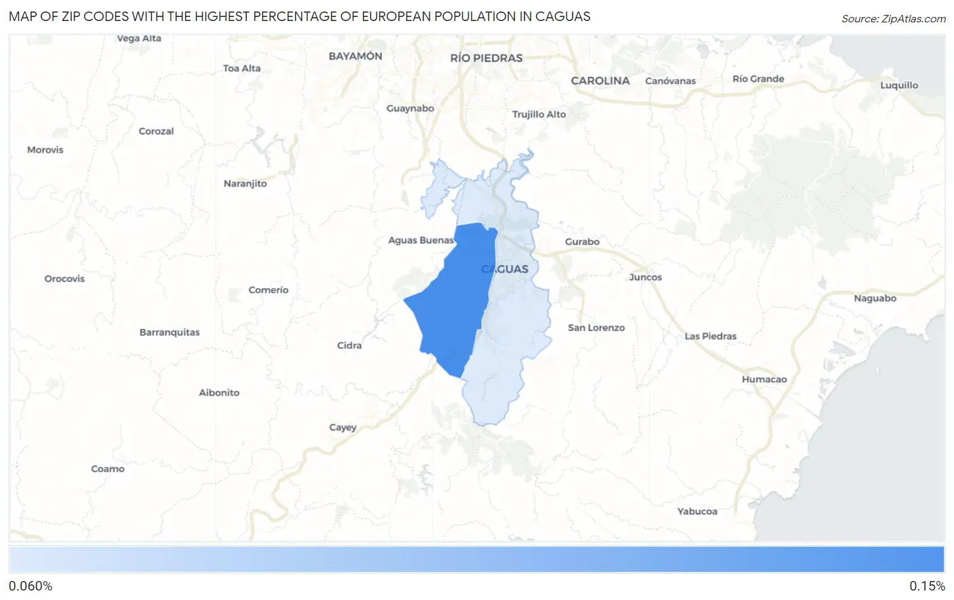Click the Orocovis map label
Screen dimensions: 954x600
click(x=64, y=279)
